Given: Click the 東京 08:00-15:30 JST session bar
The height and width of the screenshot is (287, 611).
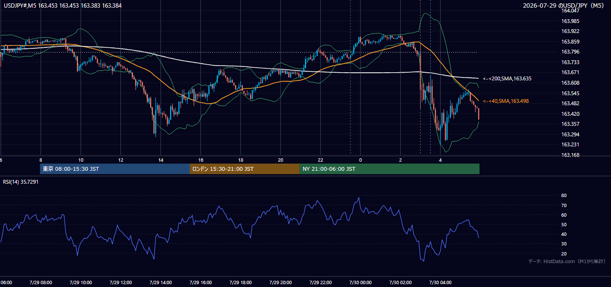Looking at the screenshot, I should 115,169.
